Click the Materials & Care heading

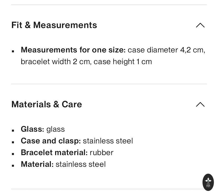[x=47, y=104]
